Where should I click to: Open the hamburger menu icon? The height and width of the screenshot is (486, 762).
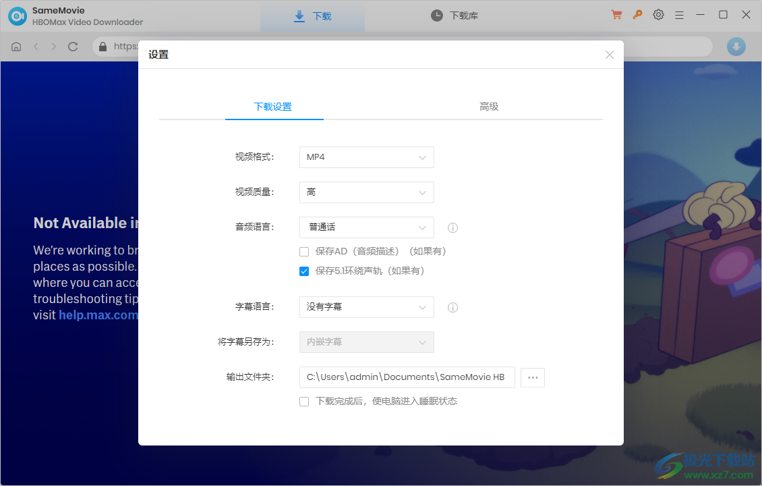coord(679,16)
